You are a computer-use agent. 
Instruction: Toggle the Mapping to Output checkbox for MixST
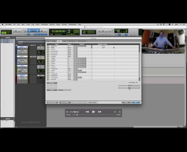click(92, 48)
